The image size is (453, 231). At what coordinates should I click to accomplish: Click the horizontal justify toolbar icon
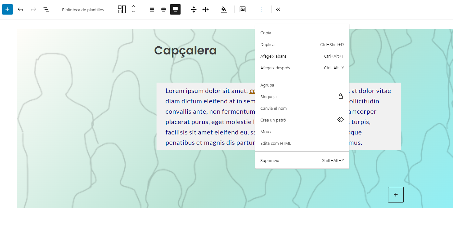(x=206, y=9)
